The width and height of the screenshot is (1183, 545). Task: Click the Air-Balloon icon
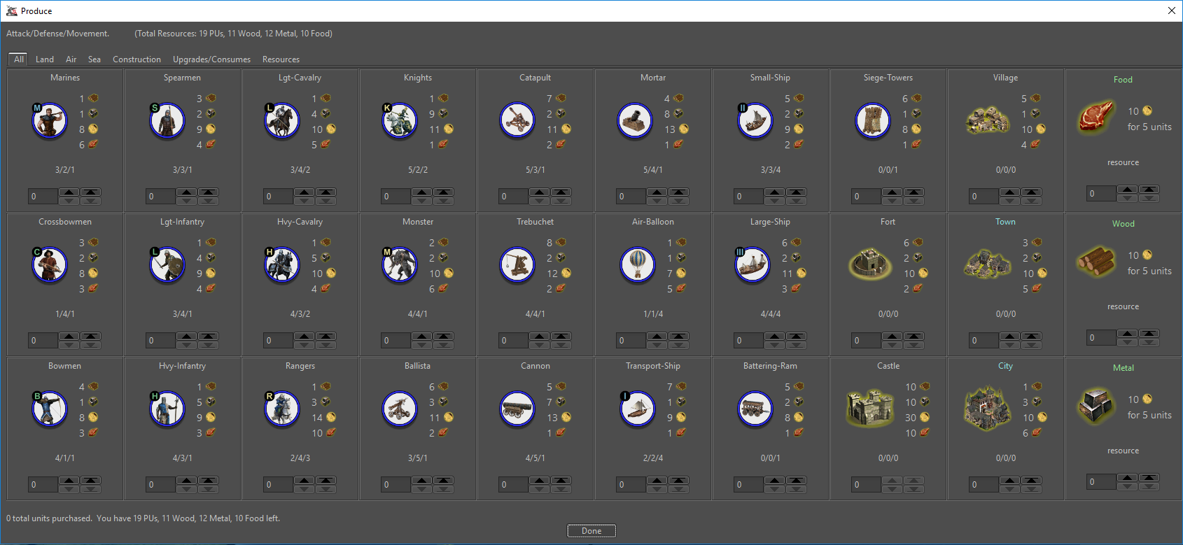(638, 264)
